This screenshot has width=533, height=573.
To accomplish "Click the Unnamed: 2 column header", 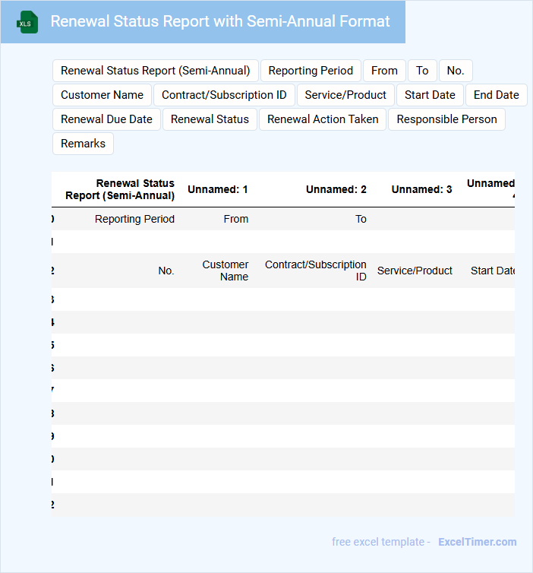I will click(336, 189).
